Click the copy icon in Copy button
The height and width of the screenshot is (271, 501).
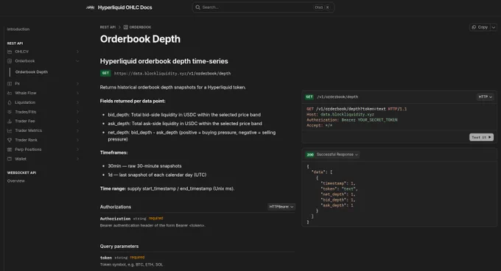(x=474, y=27)
